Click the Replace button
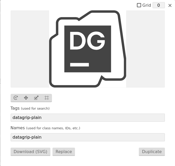The height and width of the screenshot is (166, 175). [64, 152]
